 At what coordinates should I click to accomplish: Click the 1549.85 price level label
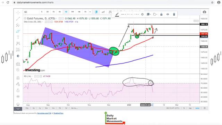pos(204,36)
